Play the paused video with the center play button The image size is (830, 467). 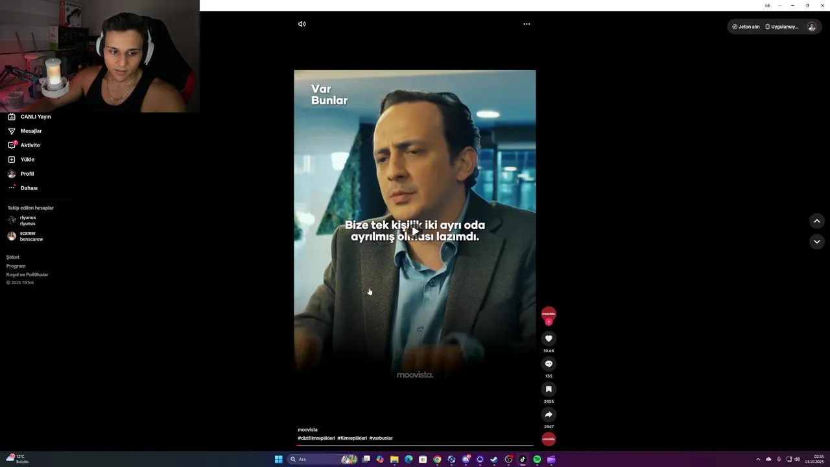click(415, 231)
